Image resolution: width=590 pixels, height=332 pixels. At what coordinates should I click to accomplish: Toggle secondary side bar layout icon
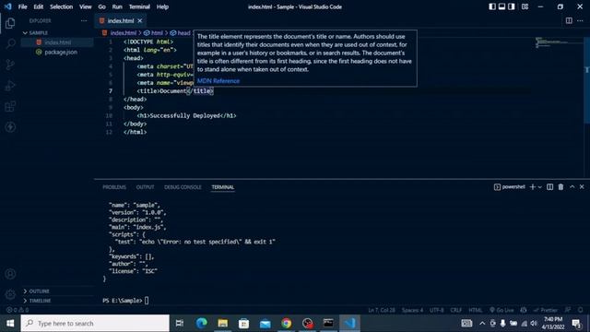coord(512,6)
